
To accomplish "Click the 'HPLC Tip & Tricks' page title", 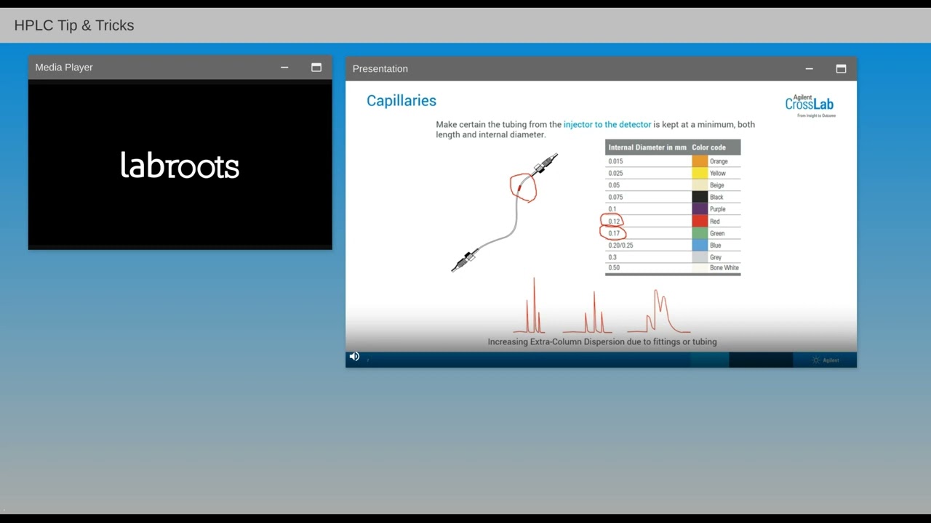I will click(x=74, y=25).
